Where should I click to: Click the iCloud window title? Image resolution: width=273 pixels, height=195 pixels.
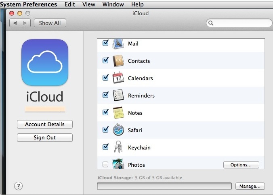coord(141,13)
